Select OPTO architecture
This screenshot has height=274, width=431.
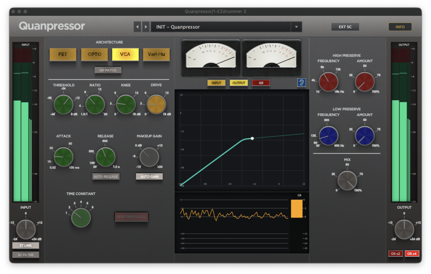94,54
